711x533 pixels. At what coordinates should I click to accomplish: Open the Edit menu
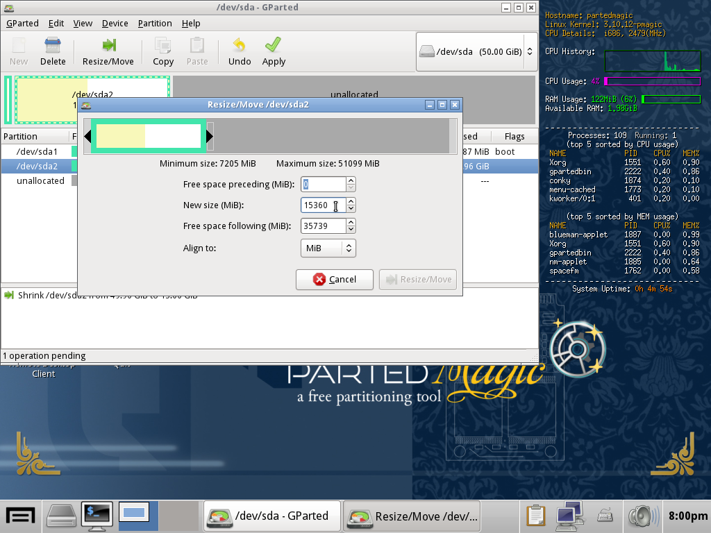coord(56,23)
